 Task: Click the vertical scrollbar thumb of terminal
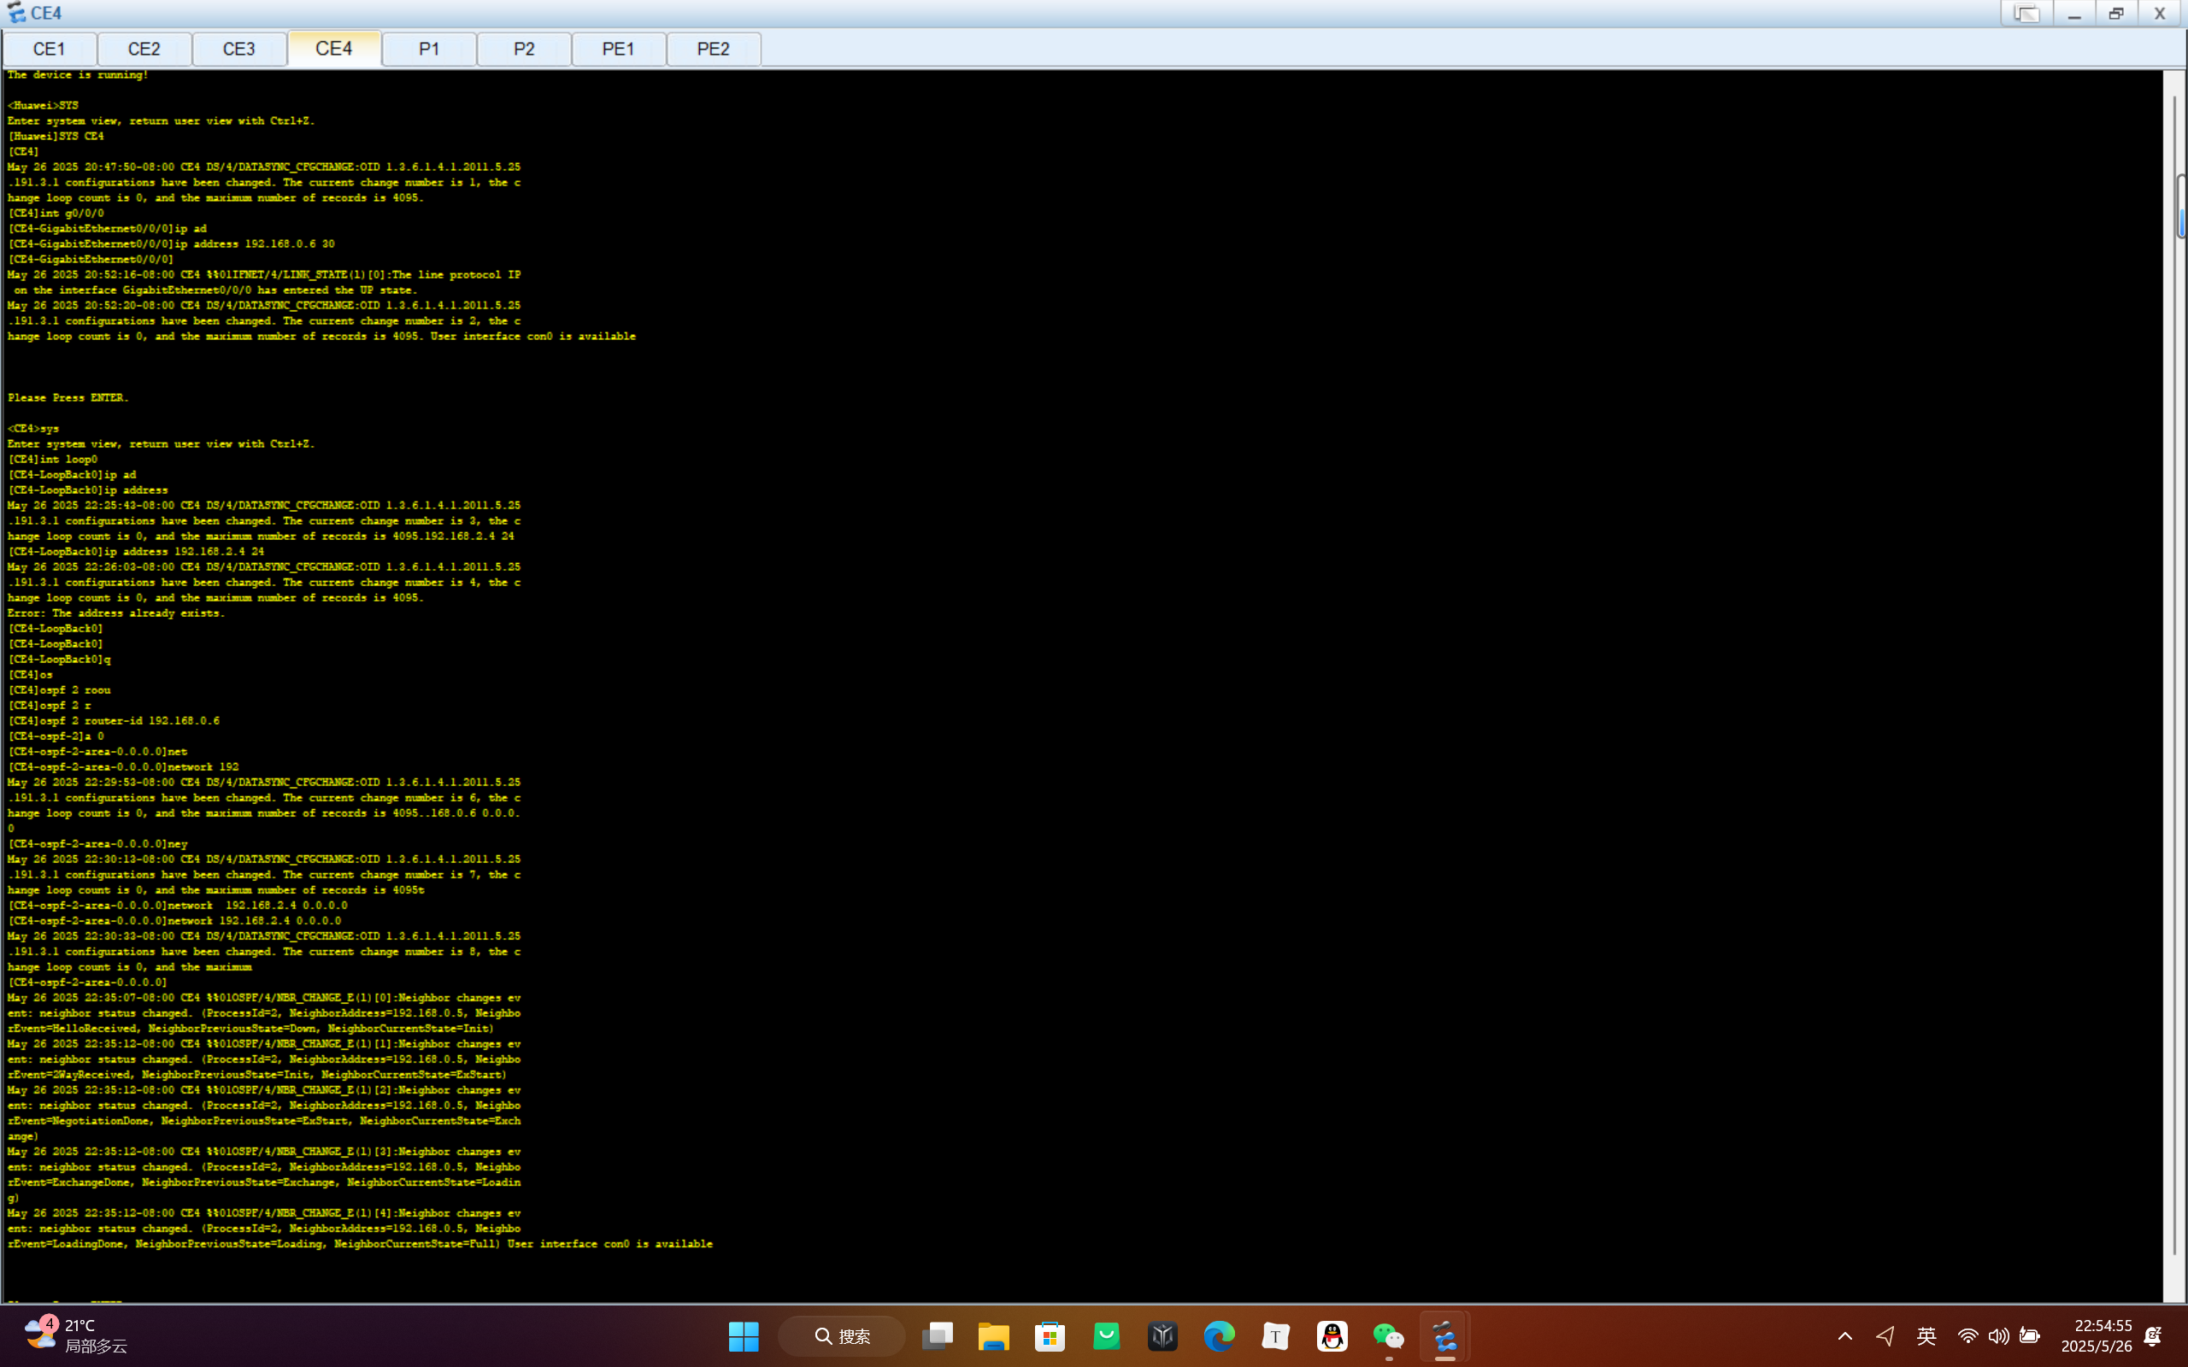click(2181, 206)
